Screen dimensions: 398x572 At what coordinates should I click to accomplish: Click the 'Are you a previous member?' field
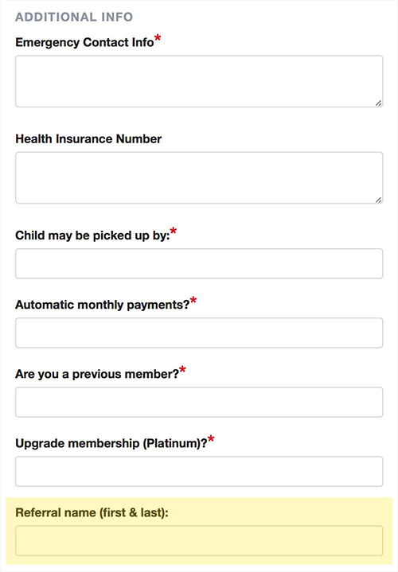199,402
